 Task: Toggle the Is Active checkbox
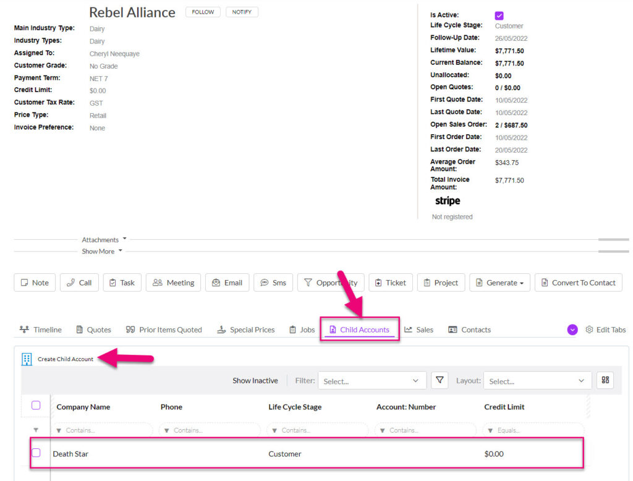coord(499,15)
